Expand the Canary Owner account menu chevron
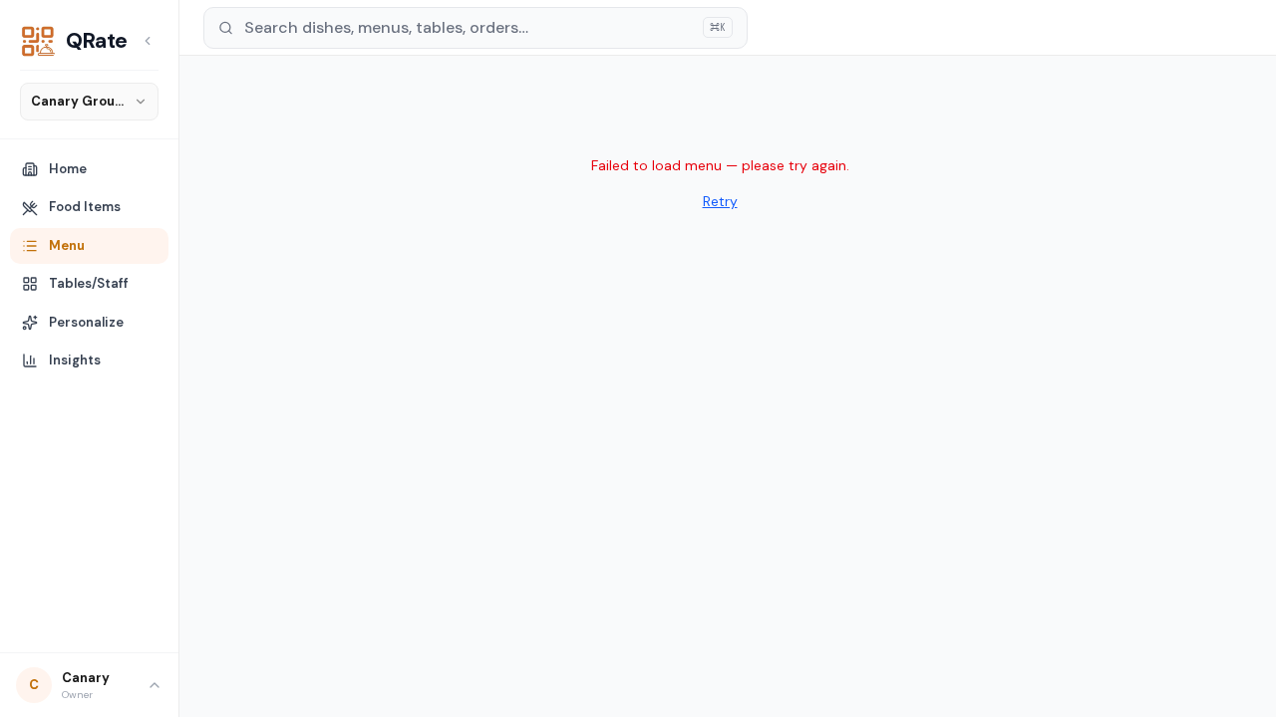The height and width of the screenshot is (717, 1276). click(155, 685)
